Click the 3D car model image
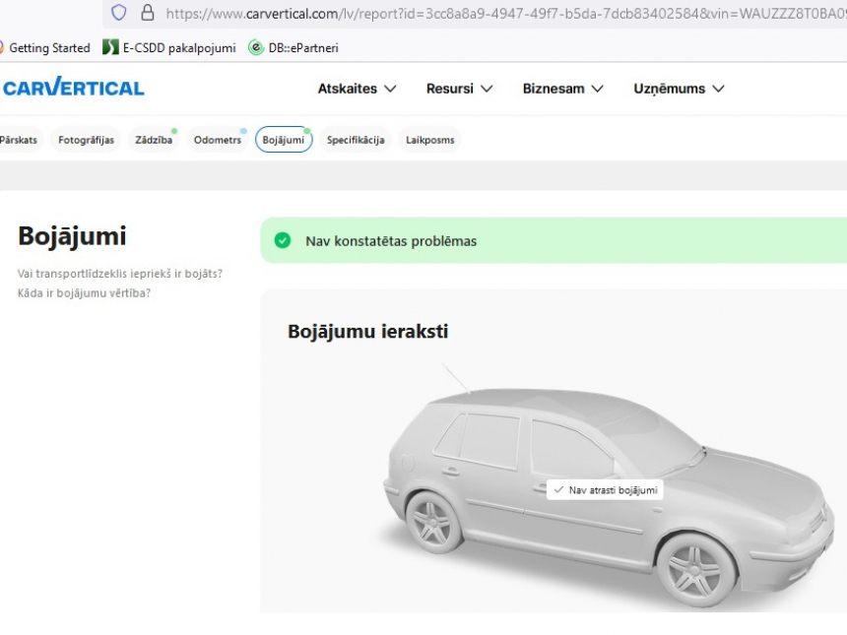This screenshot has width=847, height=635. click(x=611, y=488)
